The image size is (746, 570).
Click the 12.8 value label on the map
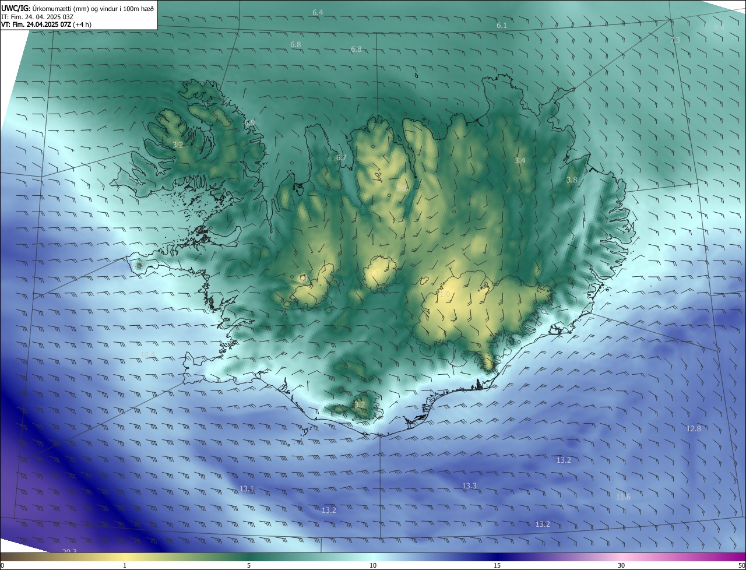click(x=694, y=428)
